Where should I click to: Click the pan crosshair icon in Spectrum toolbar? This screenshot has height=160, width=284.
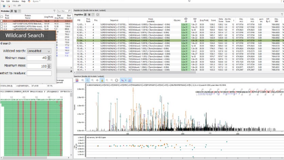tap(98, 80)
